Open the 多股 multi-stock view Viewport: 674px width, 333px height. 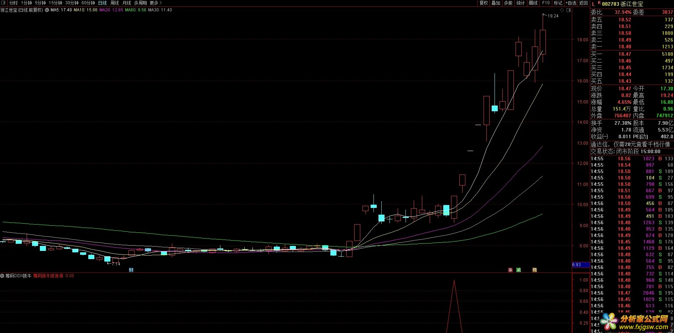coord(508,3)
